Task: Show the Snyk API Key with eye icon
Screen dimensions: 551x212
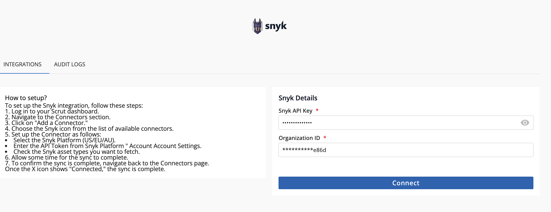Action: (525, 123)
